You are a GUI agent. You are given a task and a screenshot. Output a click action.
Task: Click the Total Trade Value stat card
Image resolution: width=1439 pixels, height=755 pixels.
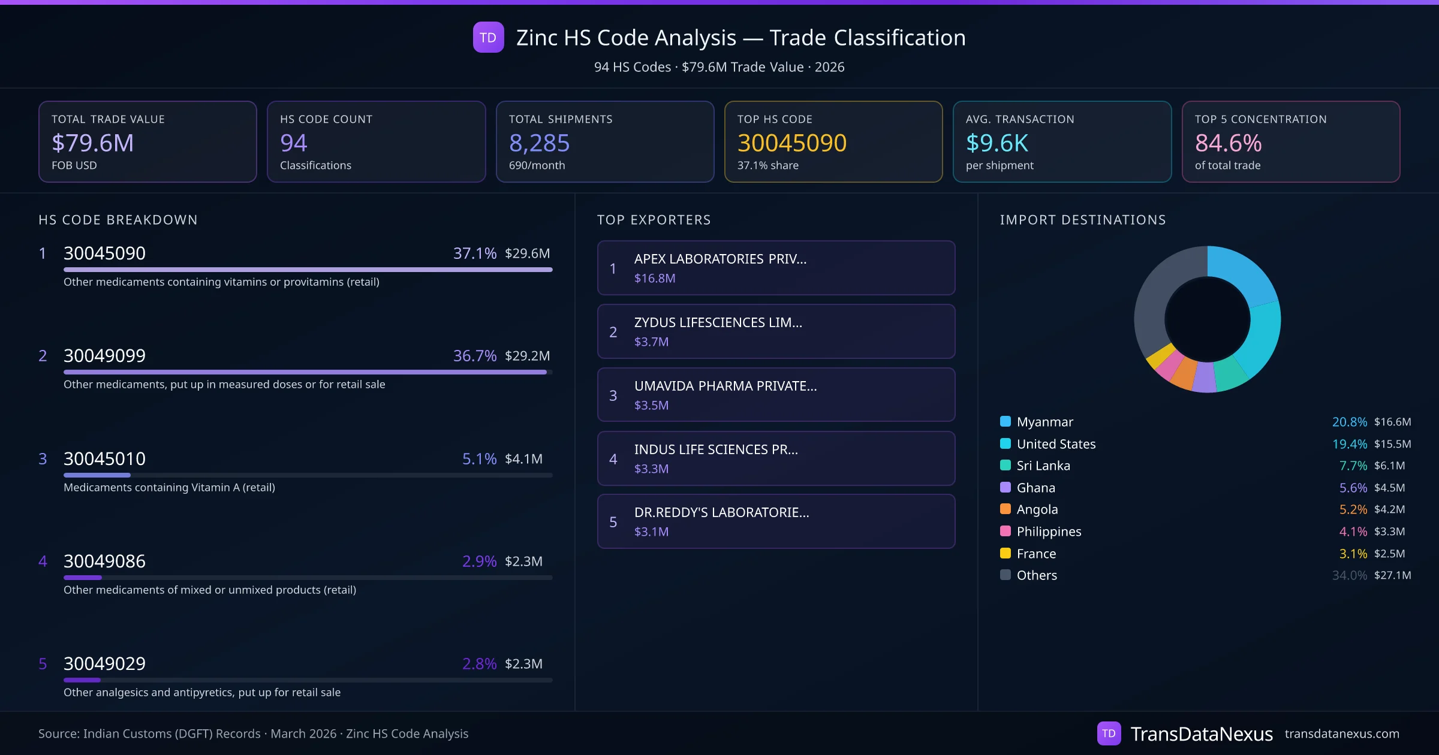[x=147, y=141]
